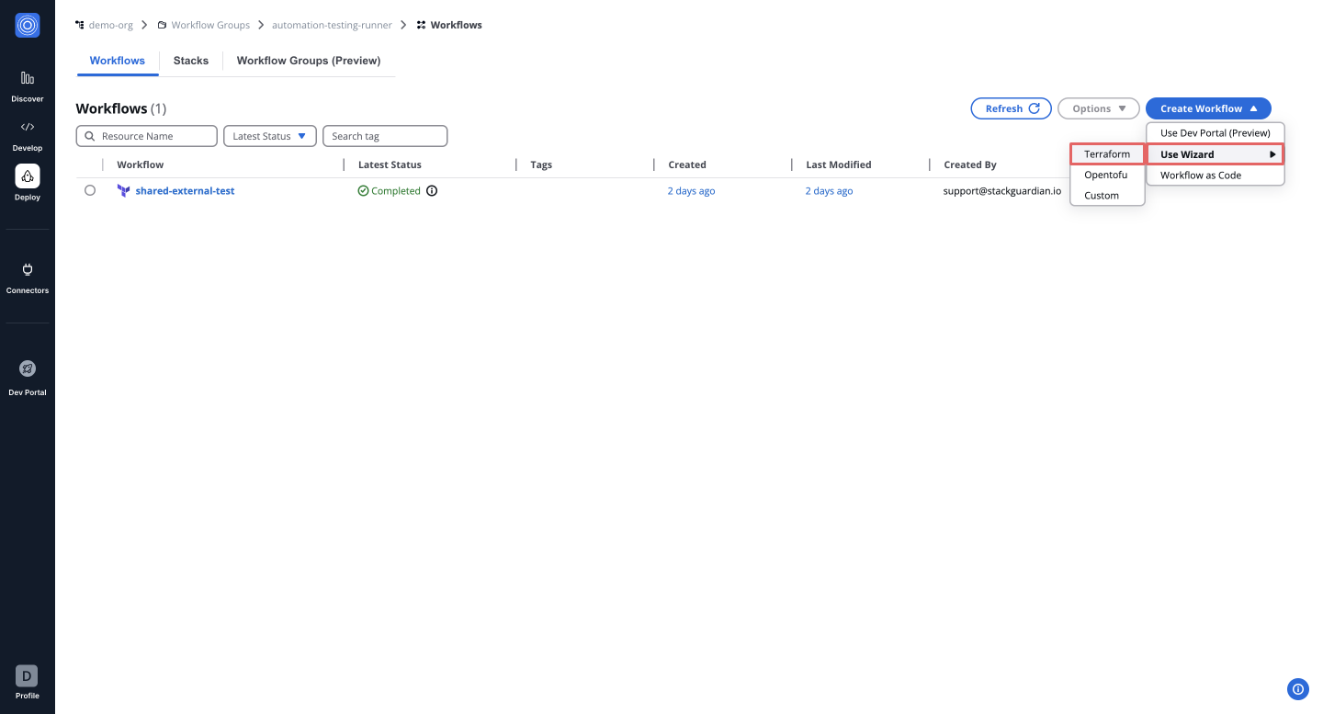Click the Created 2 days ago link
The height and width of the screenshot is (714, 1323).
pyautogui.click(x=691, y=191)
